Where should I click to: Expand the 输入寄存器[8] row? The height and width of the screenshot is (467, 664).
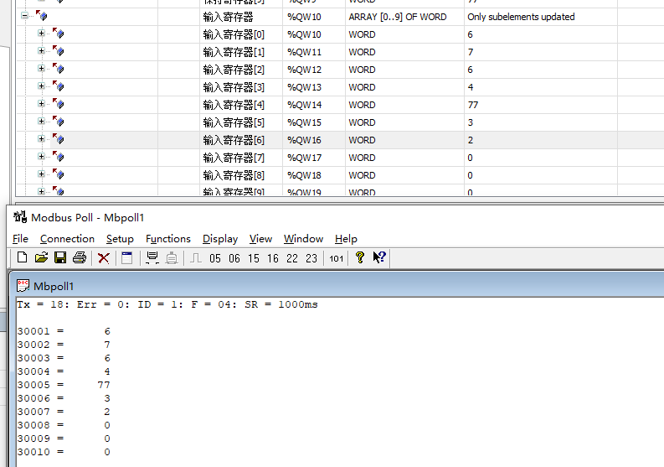coord(41,174)
